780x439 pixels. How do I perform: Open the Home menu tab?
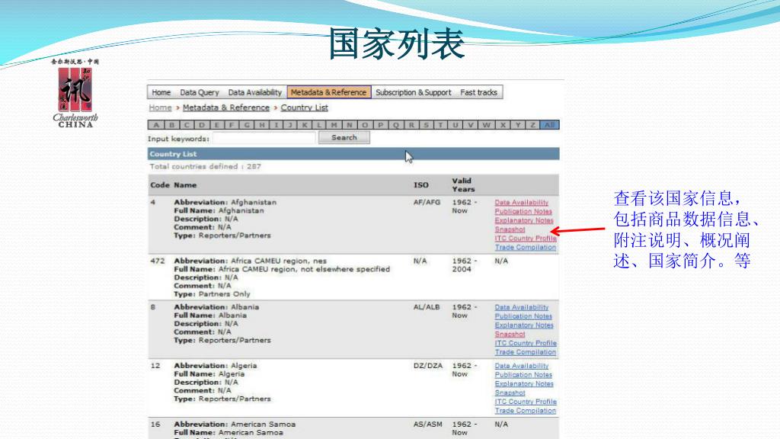161,92
